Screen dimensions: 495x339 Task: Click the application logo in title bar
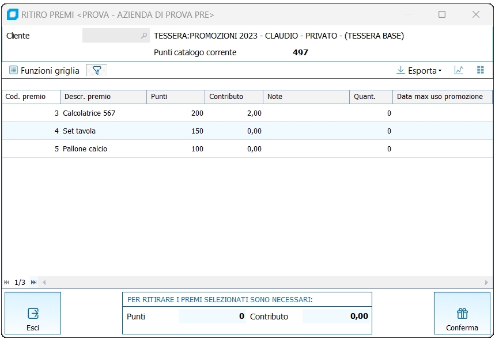pyautogui.click(x=13, y=14)
